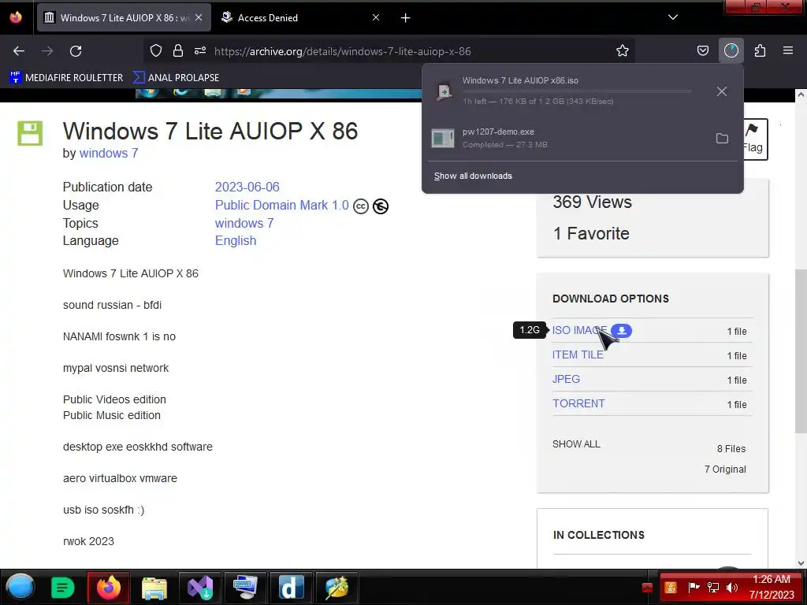Open the computer monitor taskbar app
The image size is (807, 605).
[245, 587]
